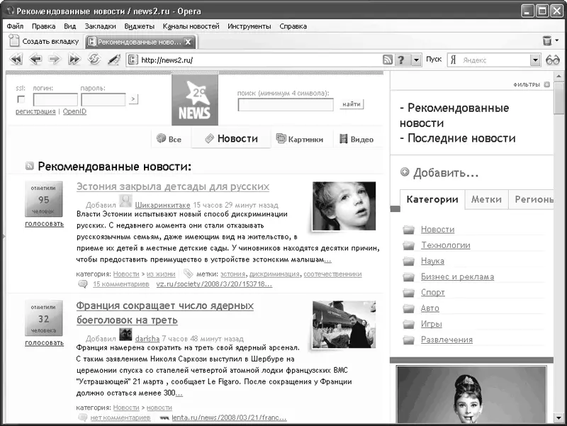Select the Категории sidebar tab
Viewport: 567px width, 426px height.
coord(432,199)
